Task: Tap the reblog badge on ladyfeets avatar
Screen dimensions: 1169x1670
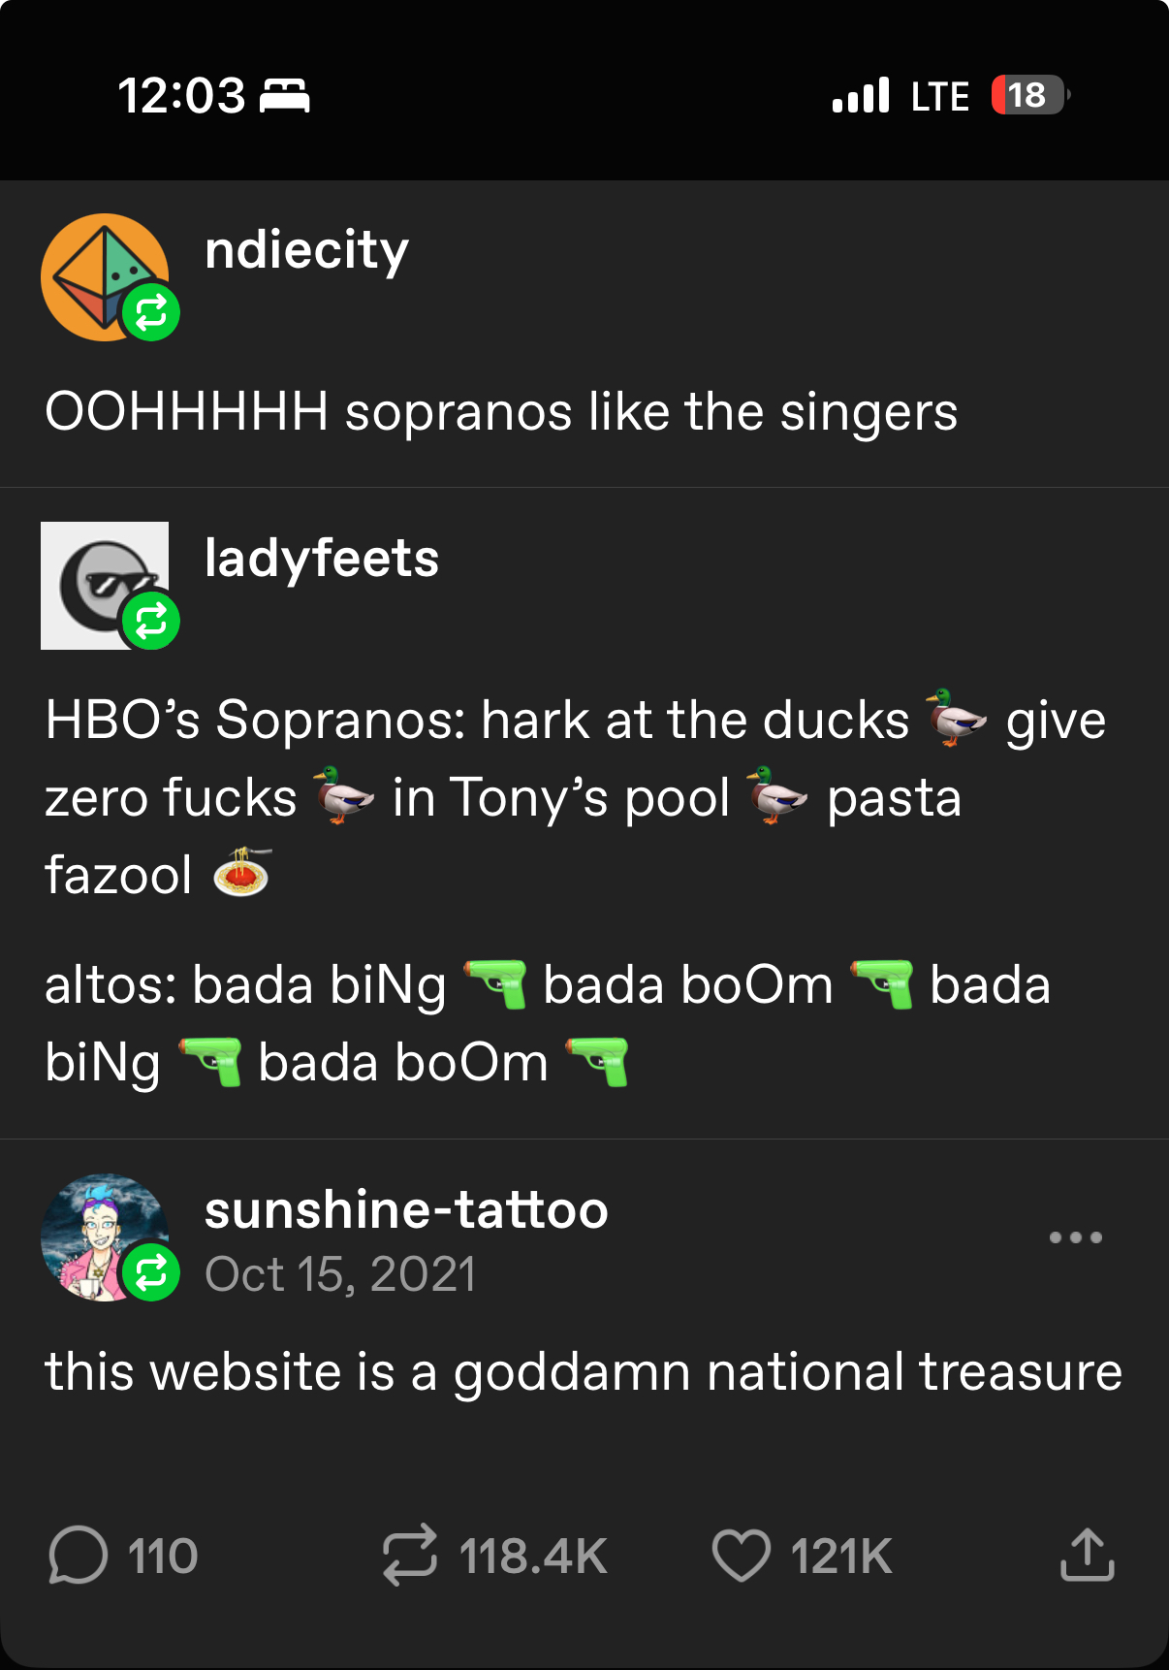Action: click(x=151, y=621)
